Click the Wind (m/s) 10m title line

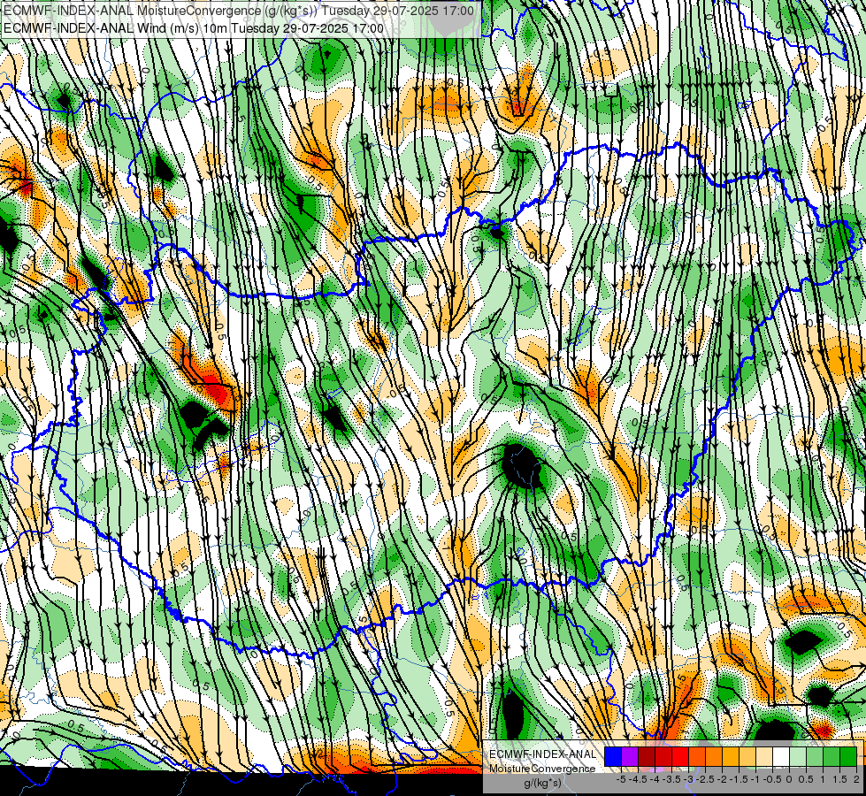(x=194, y=27)
